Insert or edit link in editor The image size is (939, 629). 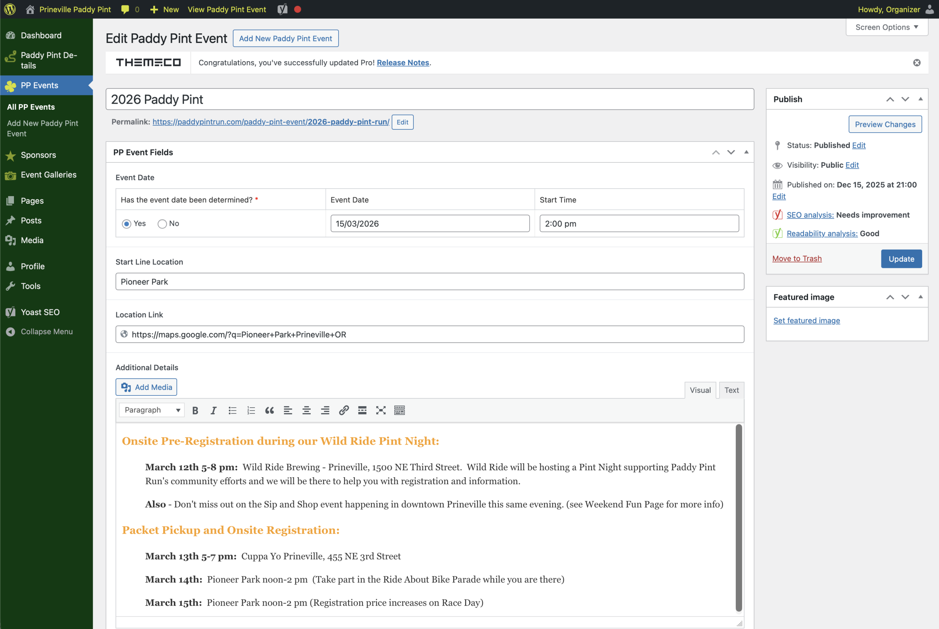pyautogui.click(x=344, y=410)
